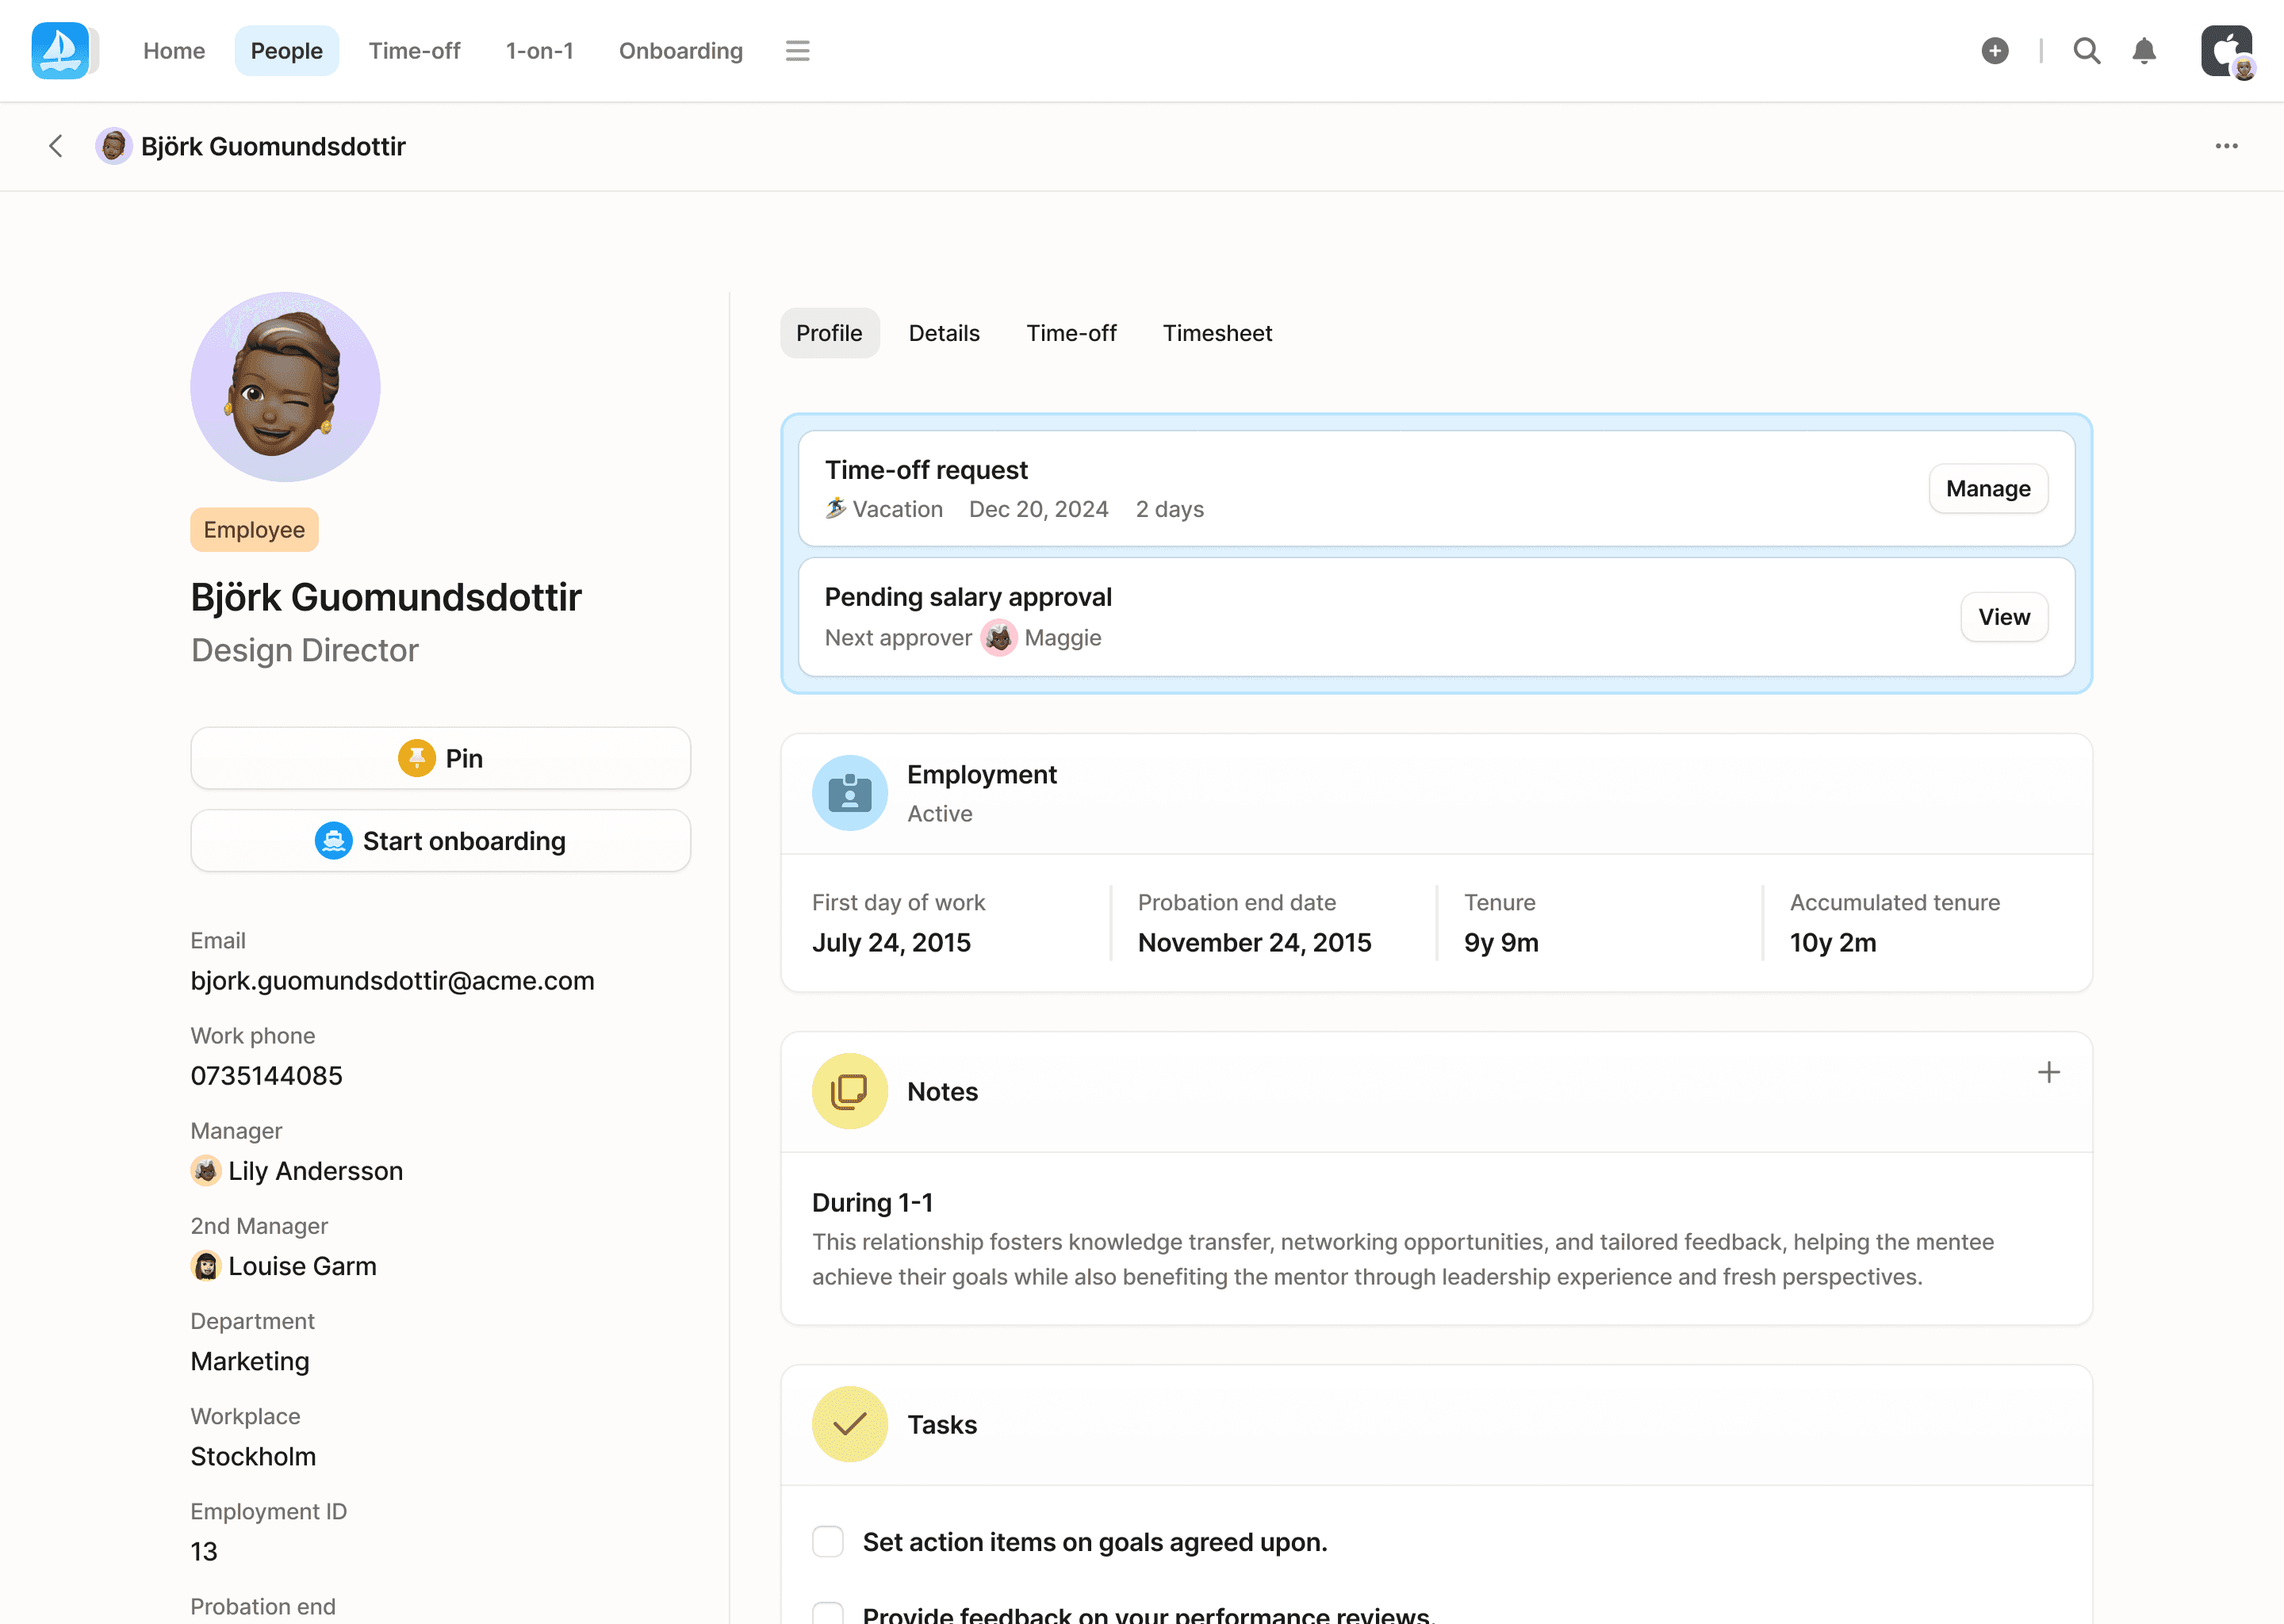
Task: Go to Time-off in top navigation
Action: coord(414,51)
